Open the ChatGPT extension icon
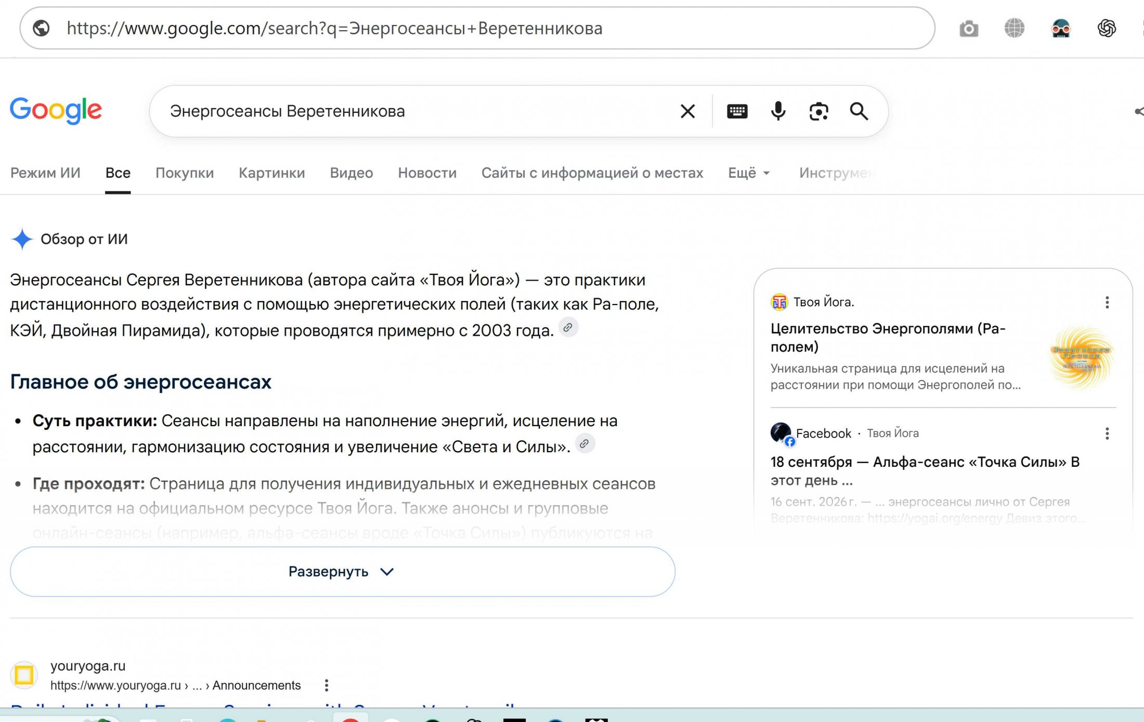 [1107, 28]
